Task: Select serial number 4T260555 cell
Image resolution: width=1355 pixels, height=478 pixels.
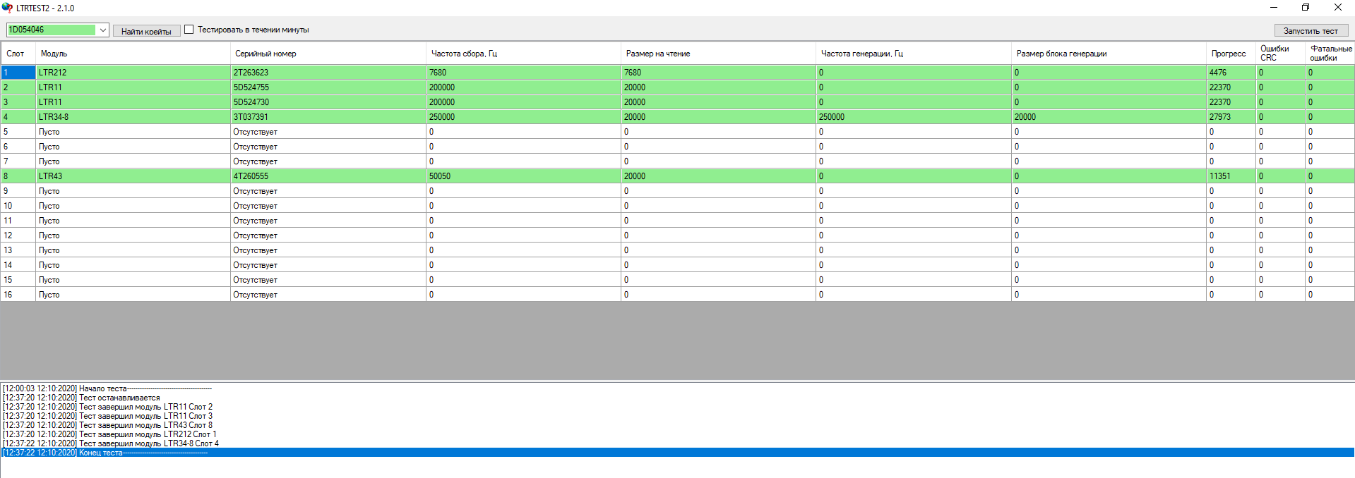Action: [x=328, y=176]
